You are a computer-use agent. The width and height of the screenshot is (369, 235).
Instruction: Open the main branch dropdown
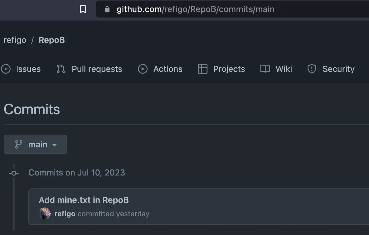pyautogui.click(x=35, y=144)
